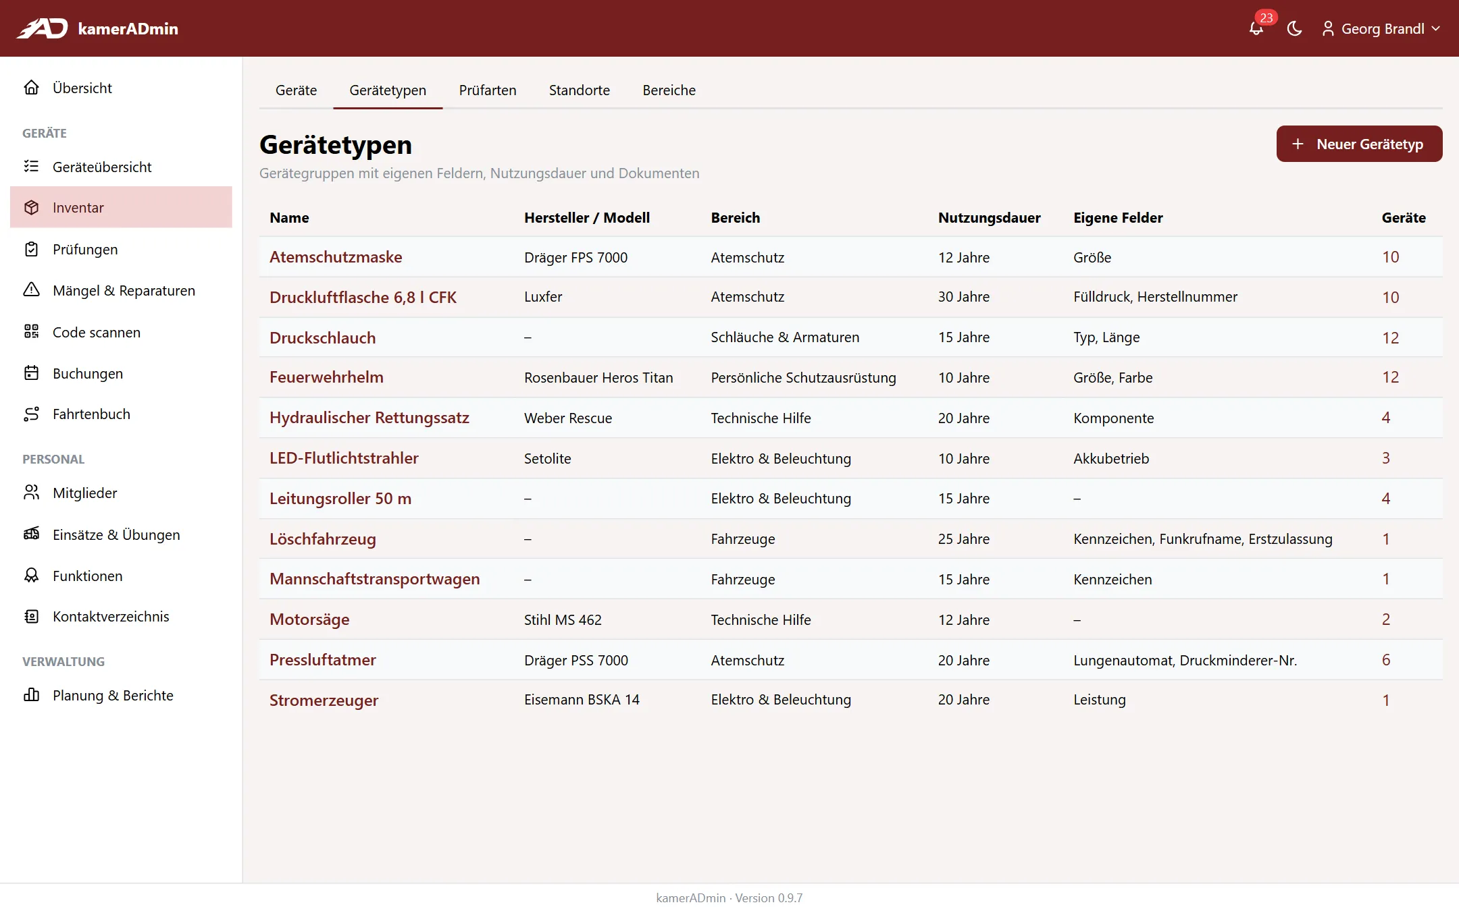The height and width of the screenshot is (911, 1459).
Task: Open the LED-Flutlichtstrahler entry
Action: (344, 458)
